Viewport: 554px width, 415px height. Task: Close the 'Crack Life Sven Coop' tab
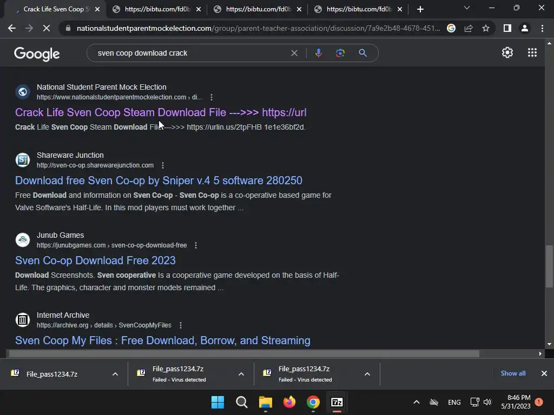97,9
